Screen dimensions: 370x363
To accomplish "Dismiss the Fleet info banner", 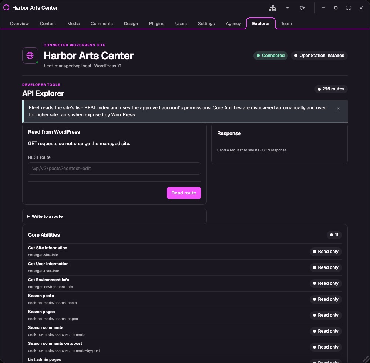I will [338, 109].
